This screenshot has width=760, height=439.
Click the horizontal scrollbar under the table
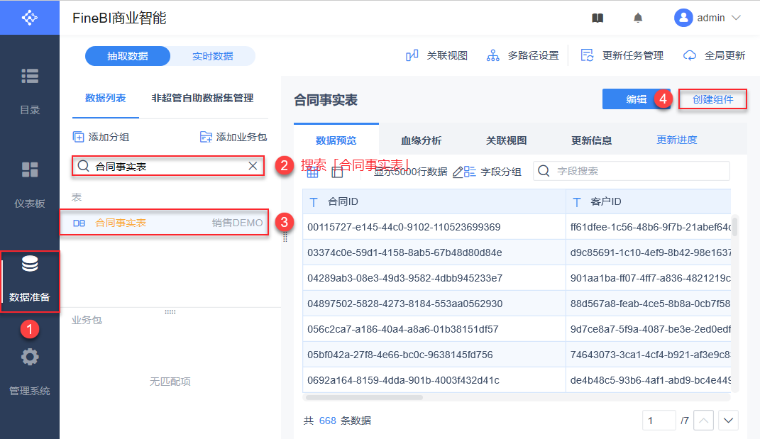[x=364, y=397]
